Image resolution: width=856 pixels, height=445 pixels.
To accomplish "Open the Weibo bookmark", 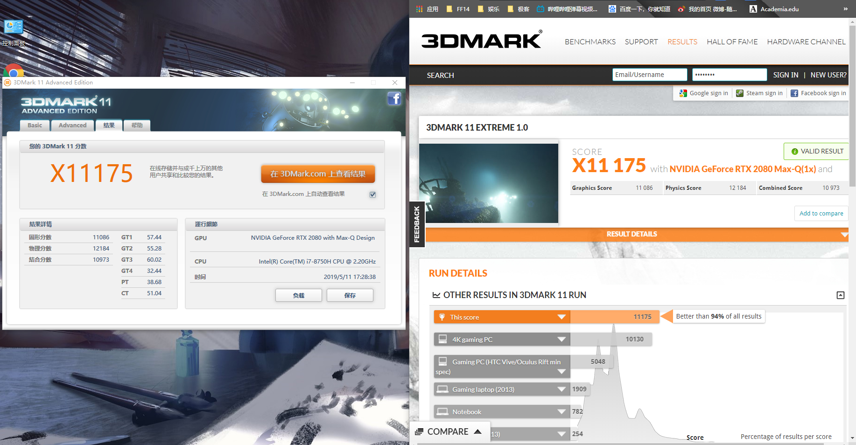I will [708, 9].
